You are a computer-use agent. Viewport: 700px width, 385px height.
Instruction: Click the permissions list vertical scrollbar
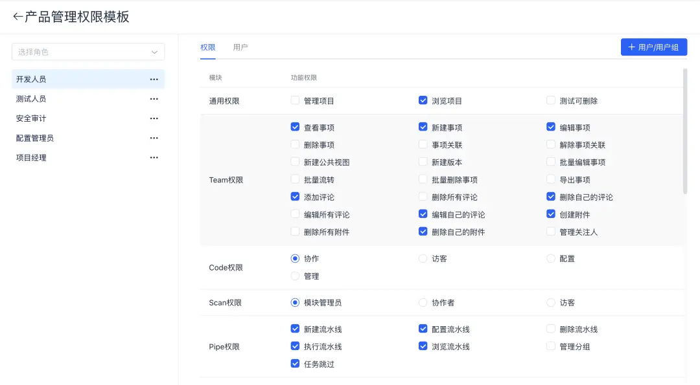pos(685,129)
